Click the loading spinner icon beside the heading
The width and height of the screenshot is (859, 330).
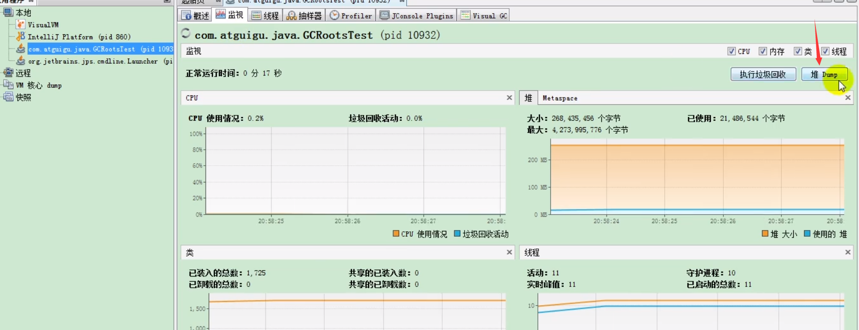pyautogui.click(x=185, y=33)
